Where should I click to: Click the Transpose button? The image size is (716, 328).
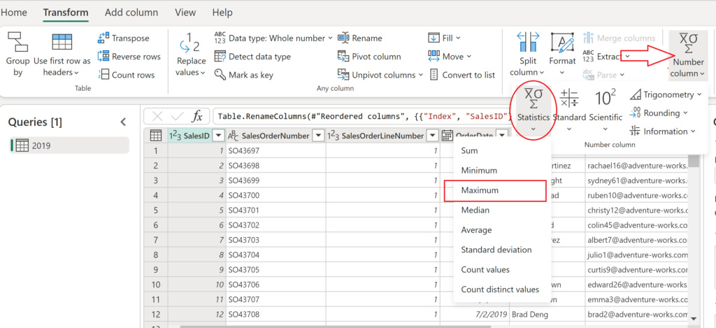(123, 38)
